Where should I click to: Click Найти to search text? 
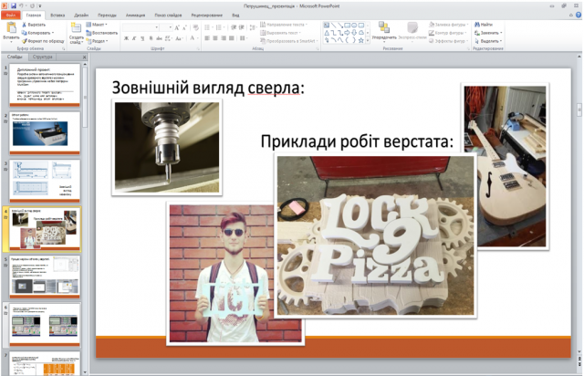click(484, 25)
